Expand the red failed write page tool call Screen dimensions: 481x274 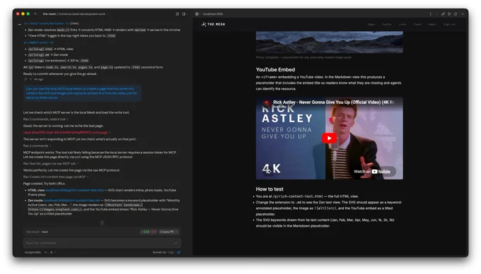[66, 133]
